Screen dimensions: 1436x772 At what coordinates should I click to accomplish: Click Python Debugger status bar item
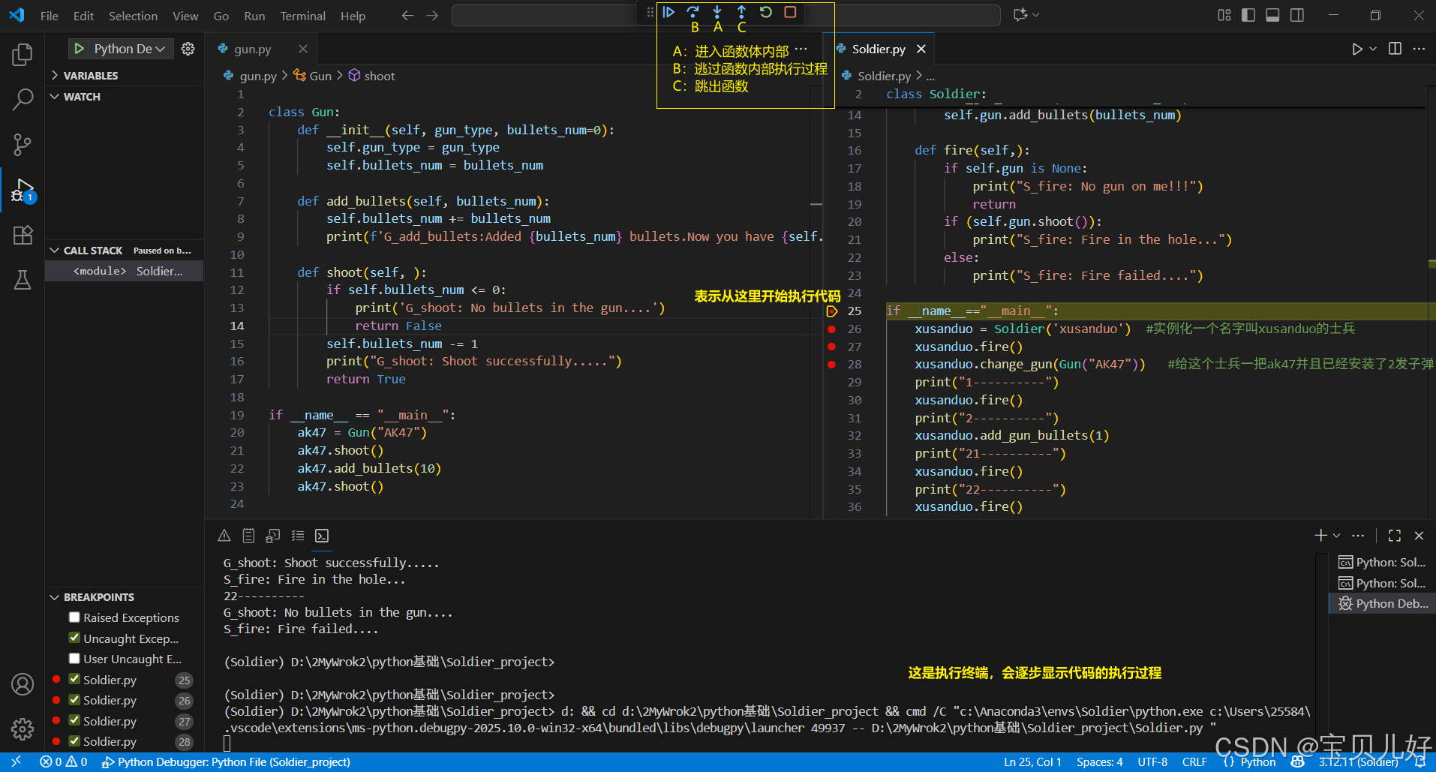click(x=226, y=762)
